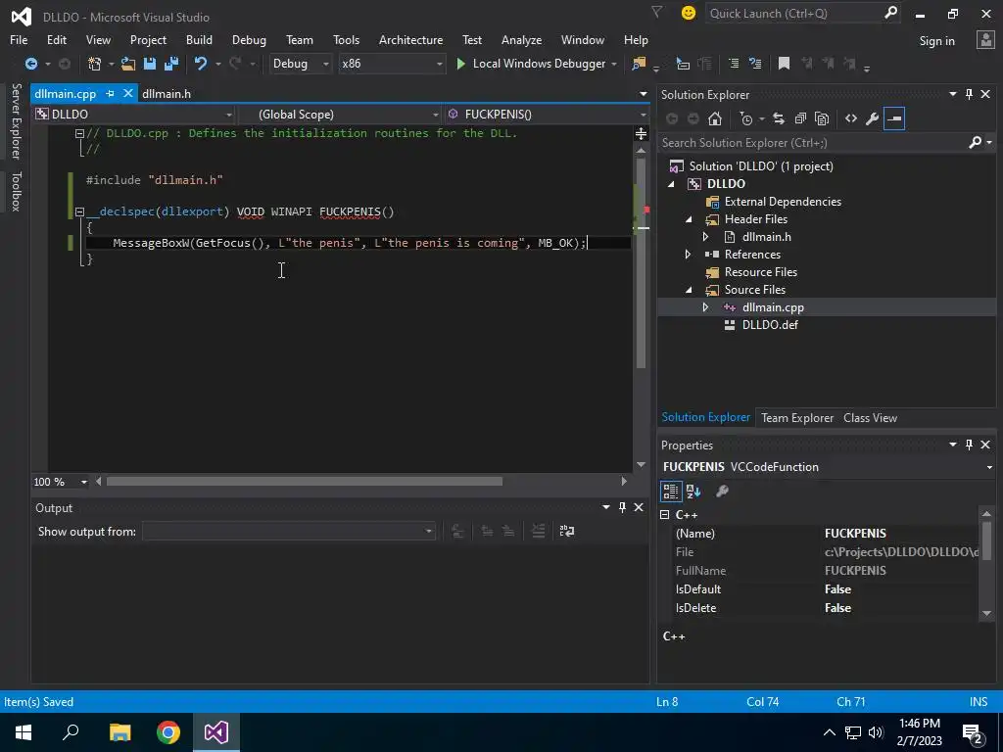Screen dimensions: 1003x752
Task: Click the New Project toolbar icon
Action: [95, 64]
